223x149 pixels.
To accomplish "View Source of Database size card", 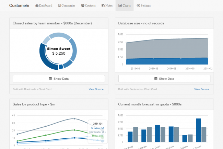I will (202, 89).
